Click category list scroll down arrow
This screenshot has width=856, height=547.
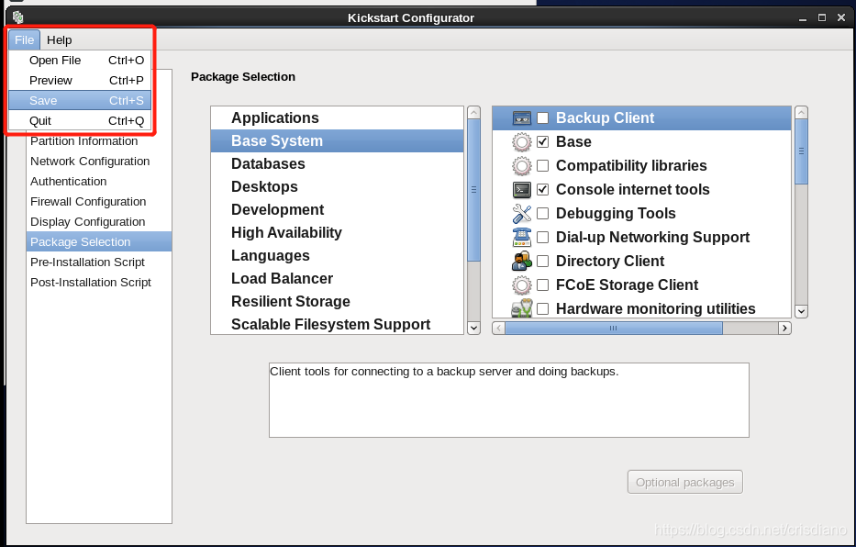click(x=473, y=328)
